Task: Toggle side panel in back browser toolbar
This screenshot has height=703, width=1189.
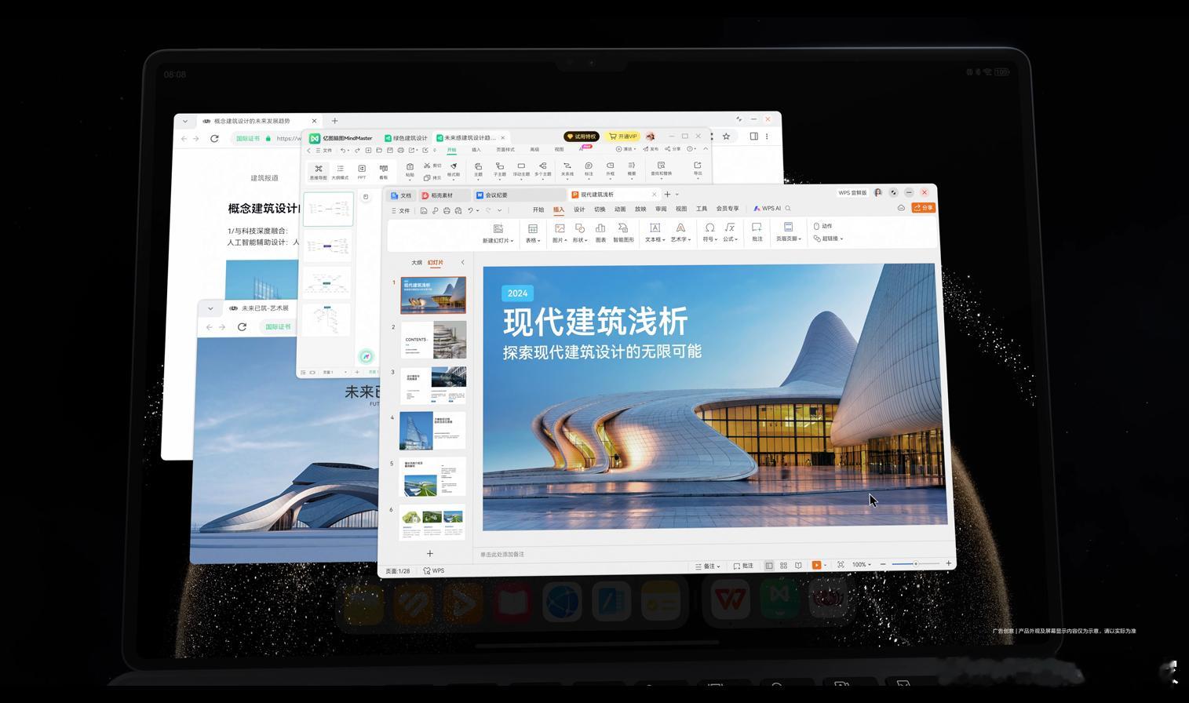Action: 753,137
